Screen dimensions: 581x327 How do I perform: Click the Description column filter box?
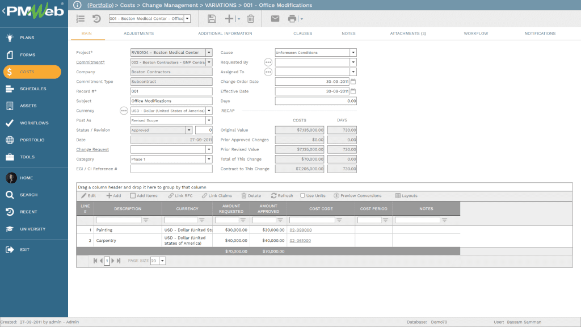tap(119, 220)
